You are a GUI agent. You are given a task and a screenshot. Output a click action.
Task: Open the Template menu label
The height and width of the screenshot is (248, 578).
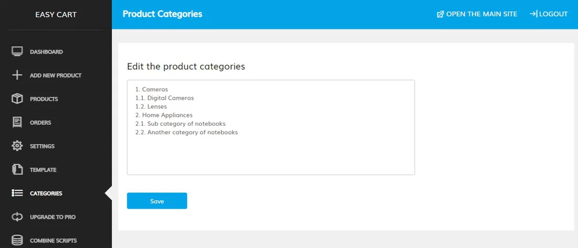[43, 170]
